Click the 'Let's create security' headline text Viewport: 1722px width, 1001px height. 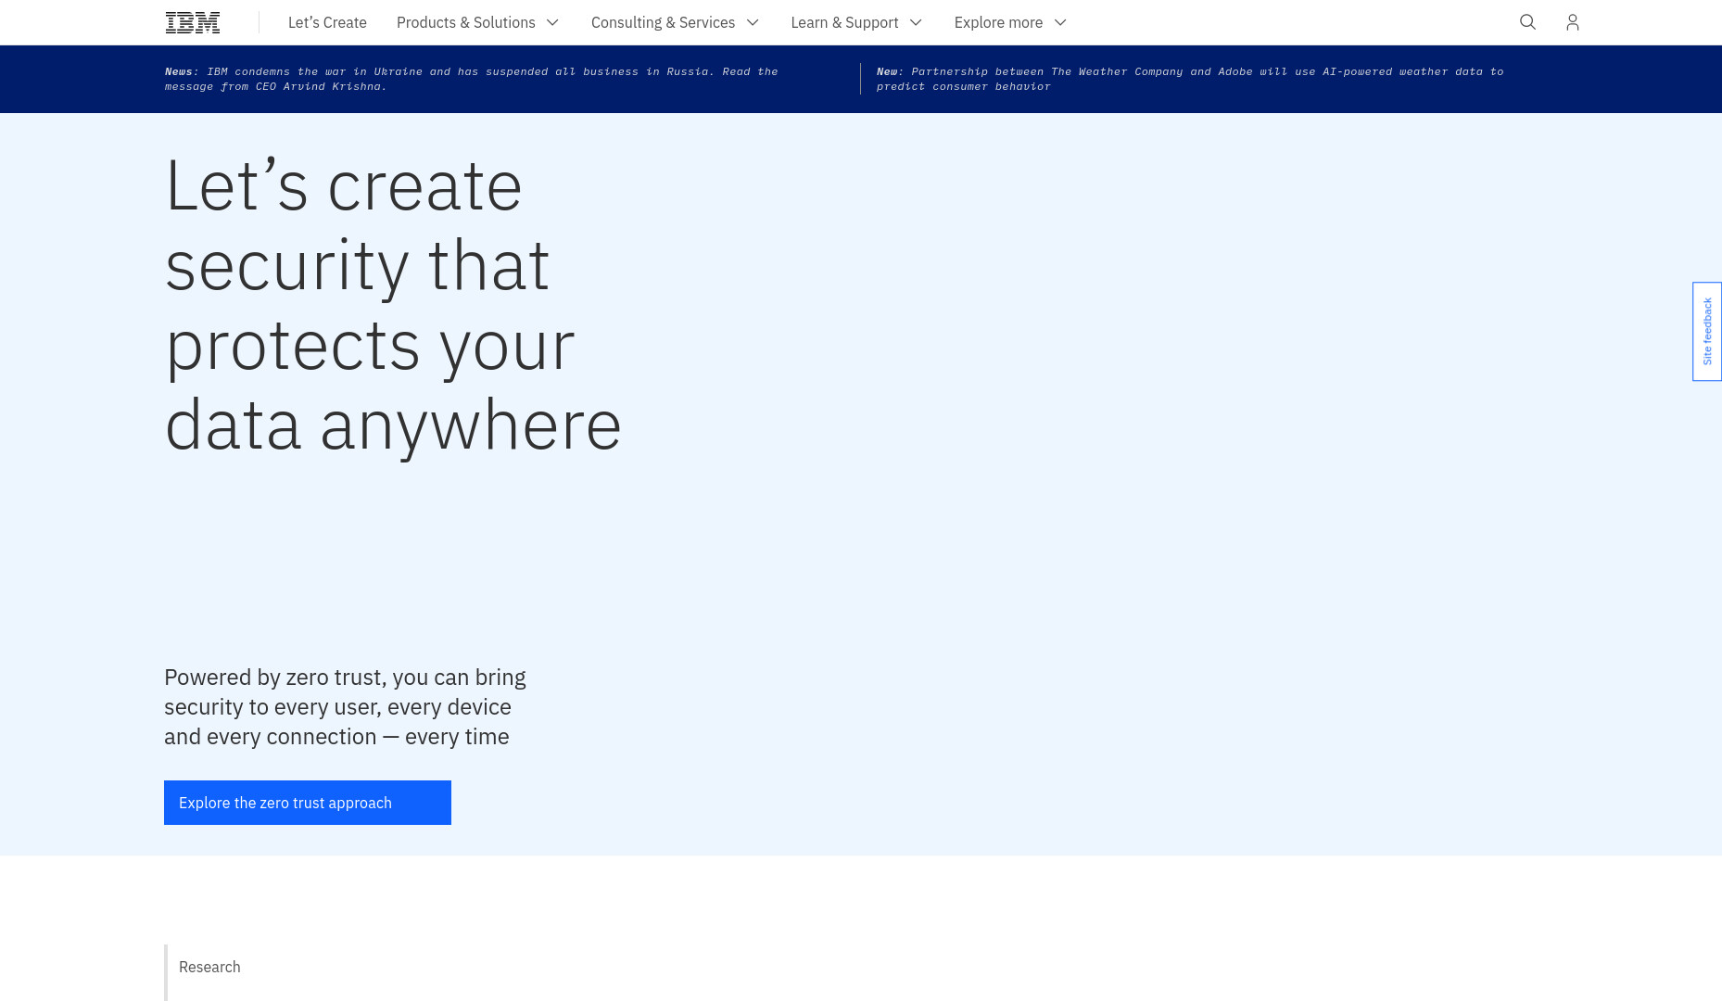click(x=393, y=306)
